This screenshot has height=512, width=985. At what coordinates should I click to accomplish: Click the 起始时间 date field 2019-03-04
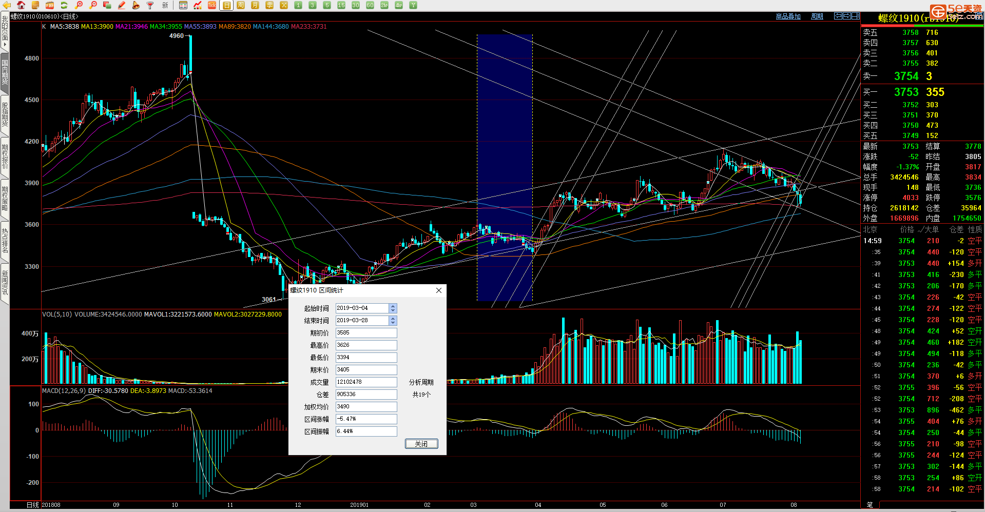(x=362, y=308)
